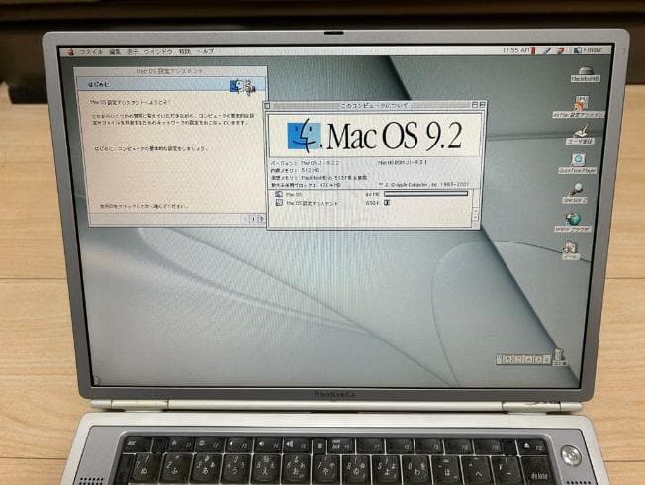Click scroll up arrow in About window

coord(475,211)
